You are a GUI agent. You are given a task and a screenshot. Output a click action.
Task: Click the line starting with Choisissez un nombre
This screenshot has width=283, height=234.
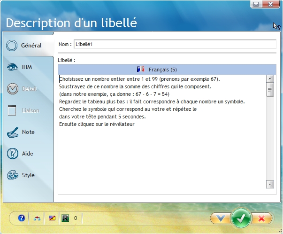[x=139, y=79]
